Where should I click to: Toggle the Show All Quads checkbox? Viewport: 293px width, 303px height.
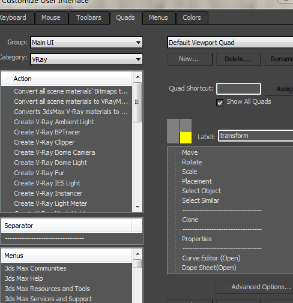pyautogui.click(x=220, y=103)
